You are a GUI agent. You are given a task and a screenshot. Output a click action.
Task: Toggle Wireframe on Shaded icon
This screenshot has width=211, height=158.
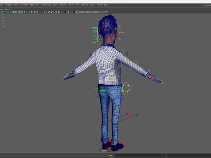19,12
